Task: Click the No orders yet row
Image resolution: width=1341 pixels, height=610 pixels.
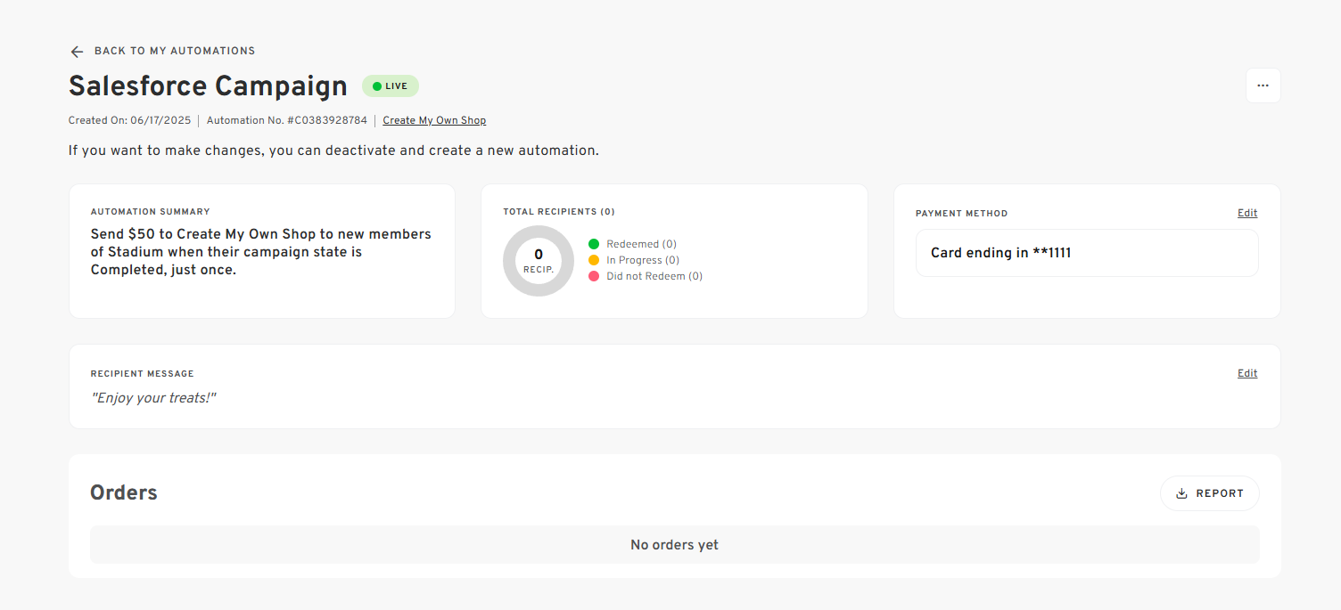Action: (674, 544)
